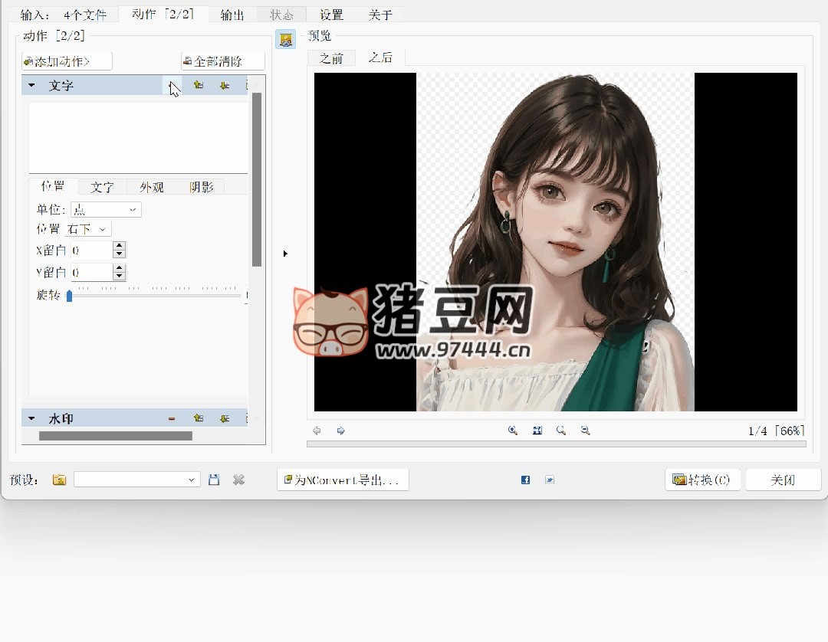Click the zoom in magnifier below preview
Image resolution: width=828 pixels, height=642 pixels.
[513, 431]
